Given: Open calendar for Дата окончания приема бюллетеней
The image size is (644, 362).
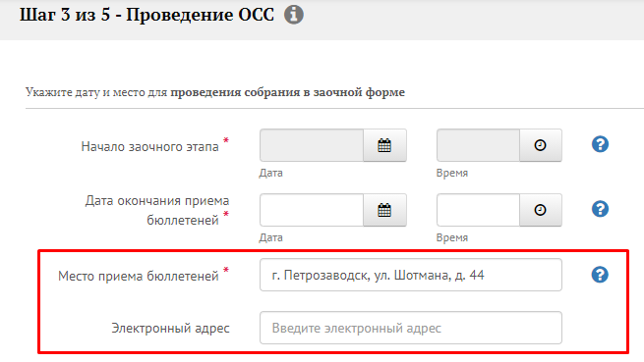Looking at the screenshot, I should (384, 210).
